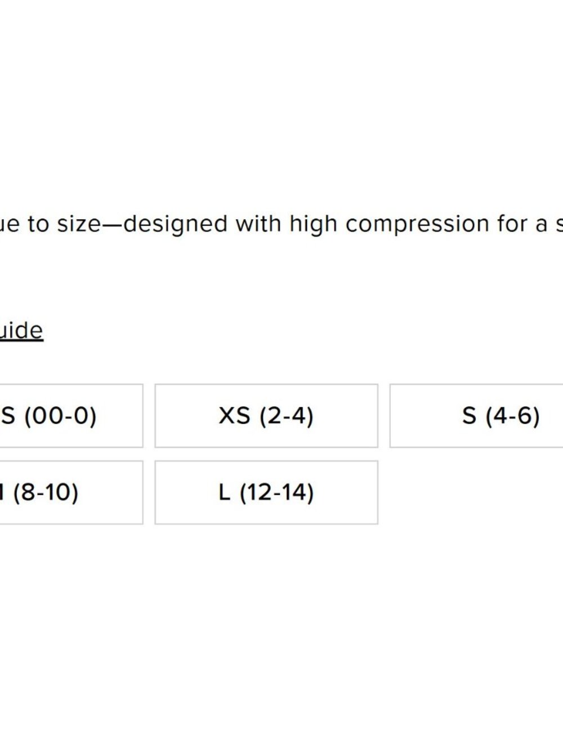The height and width of the screenshot is (751, 563).
Task: Set garment size to large 12-14
Action: (x=266, y=492)
